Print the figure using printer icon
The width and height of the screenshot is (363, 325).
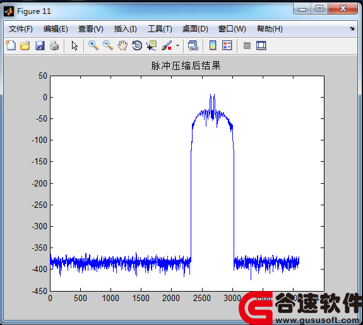[x=54, y=45]
